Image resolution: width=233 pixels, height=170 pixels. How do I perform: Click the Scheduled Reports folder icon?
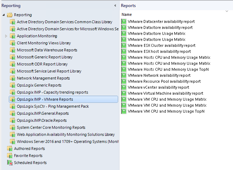tap(10, 163)
